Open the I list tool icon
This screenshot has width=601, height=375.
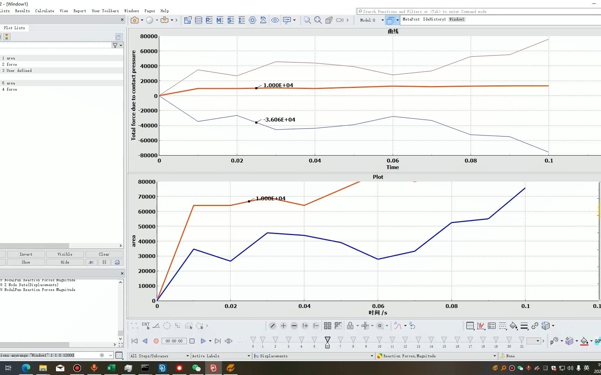point(242,20)
